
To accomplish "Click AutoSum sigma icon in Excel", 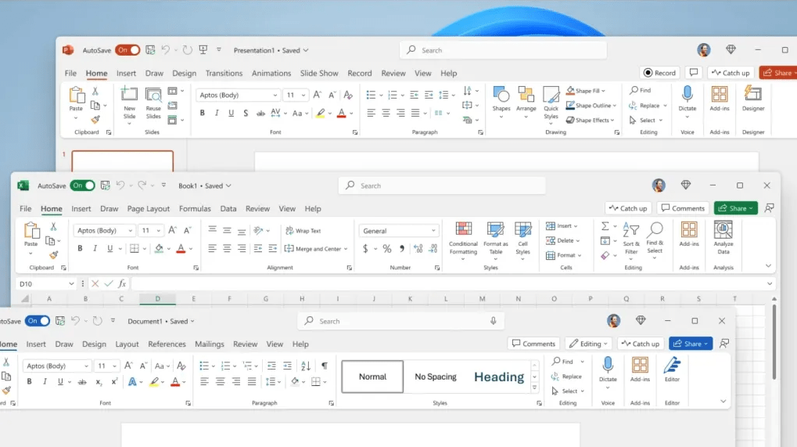I will (x=605, y=225).
